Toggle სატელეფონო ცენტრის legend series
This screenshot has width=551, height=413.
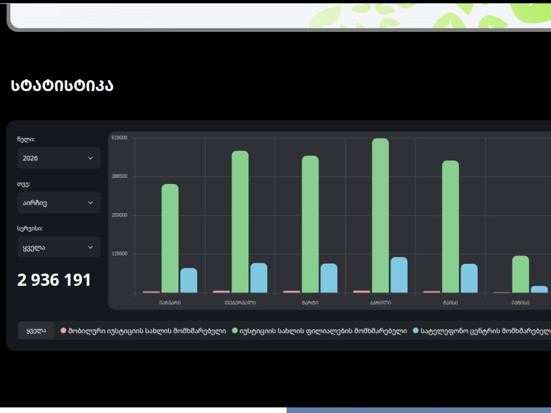pyautogui.click(x=482, y=331)
